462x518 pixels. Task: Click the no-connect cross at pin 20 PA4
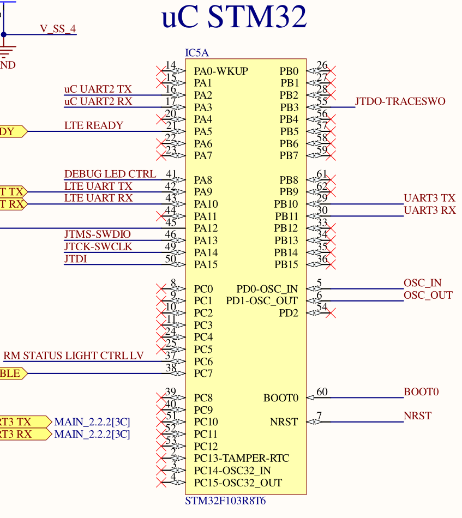tap(161, 119)
